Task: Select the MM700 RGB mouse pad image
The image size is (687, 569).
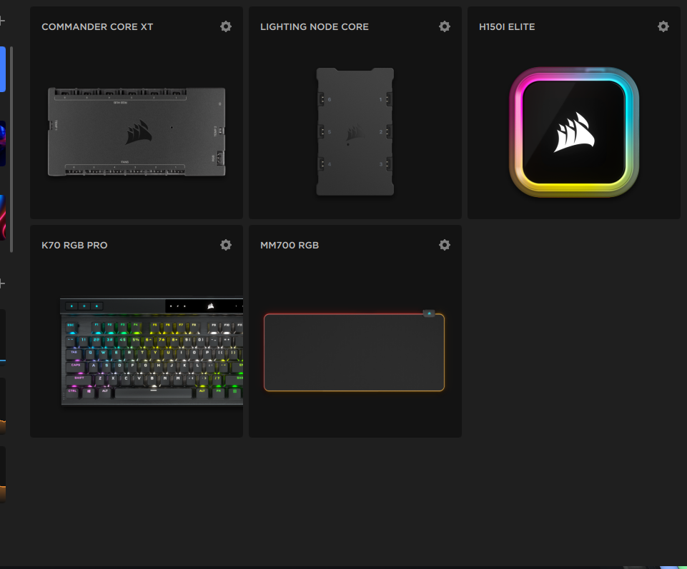Action: point(355,351)
